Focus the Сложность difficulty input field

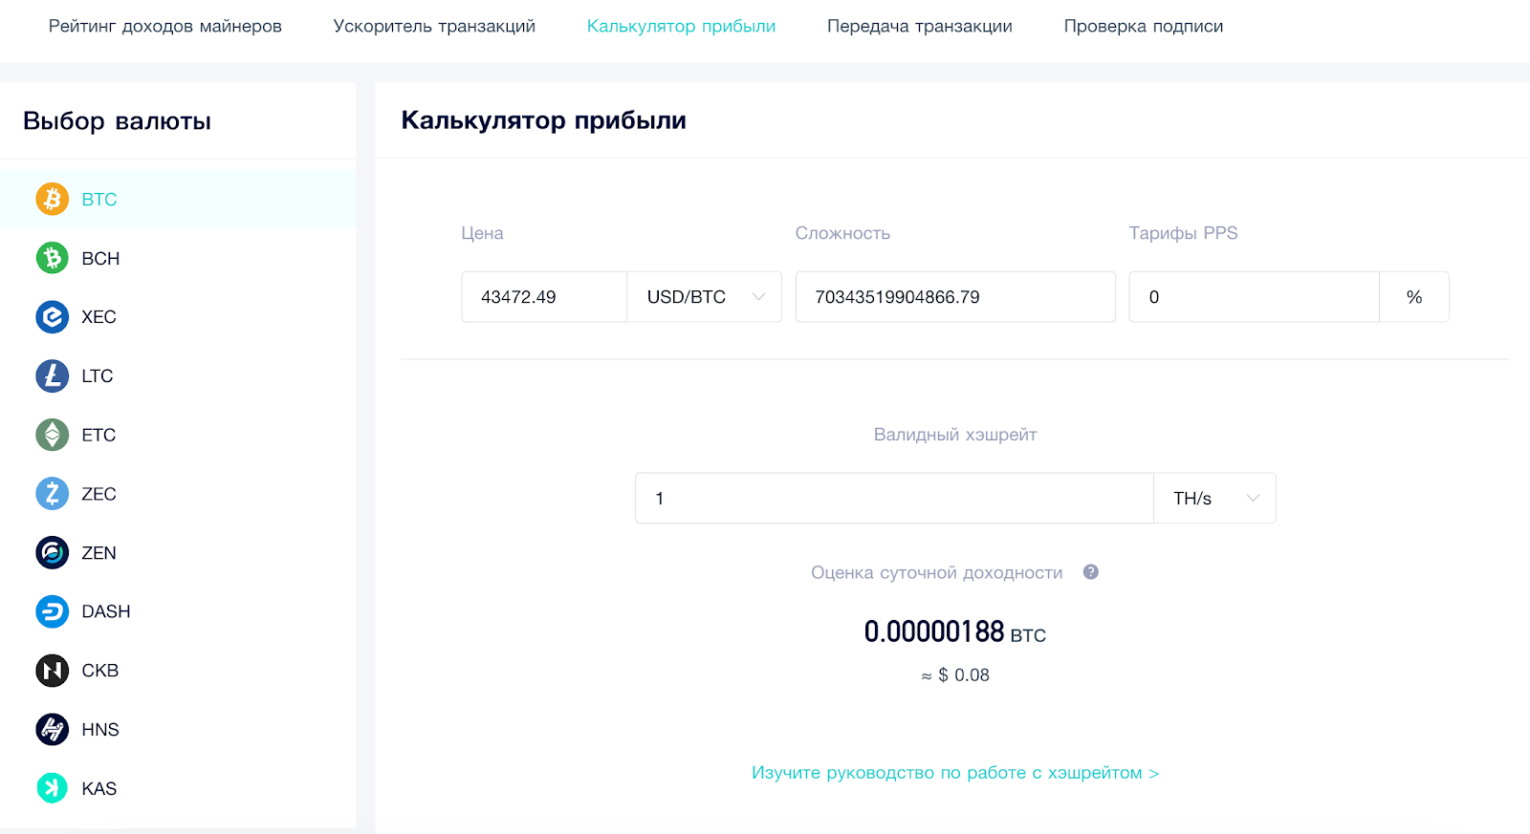coord(955,297)
